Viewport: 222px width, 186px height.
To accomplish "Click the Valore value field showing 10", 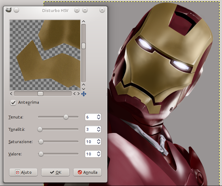I will [x=91, y=154].
